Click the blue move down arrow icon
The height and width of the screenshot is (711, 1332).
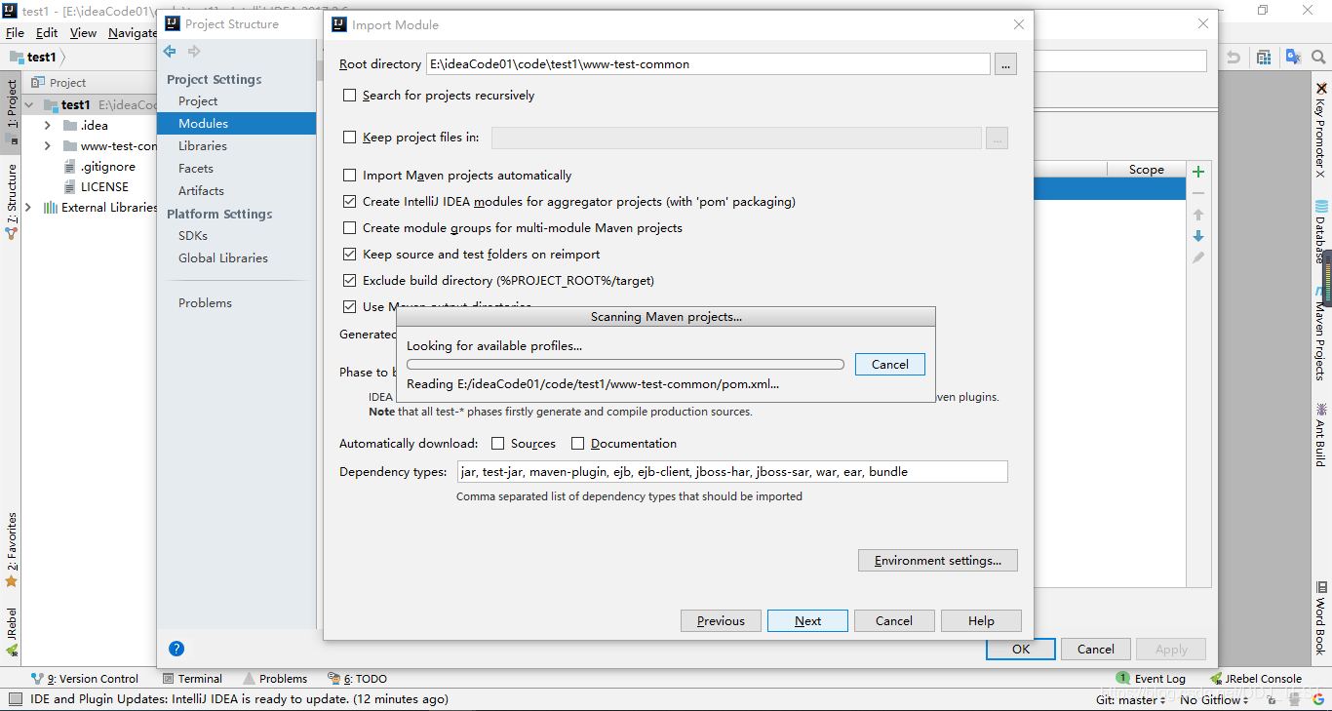pyautogui.click(x=1198, y=236)
